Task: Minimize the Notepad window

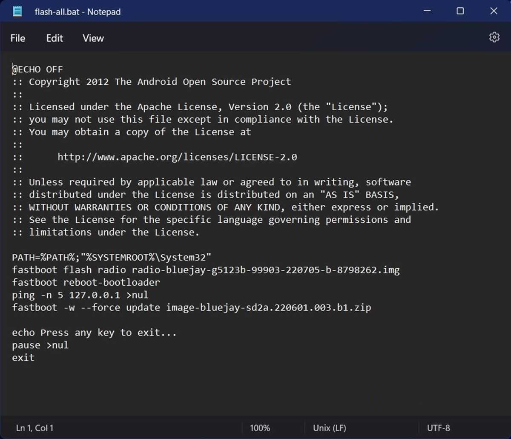Action: (x=426, y=11)
